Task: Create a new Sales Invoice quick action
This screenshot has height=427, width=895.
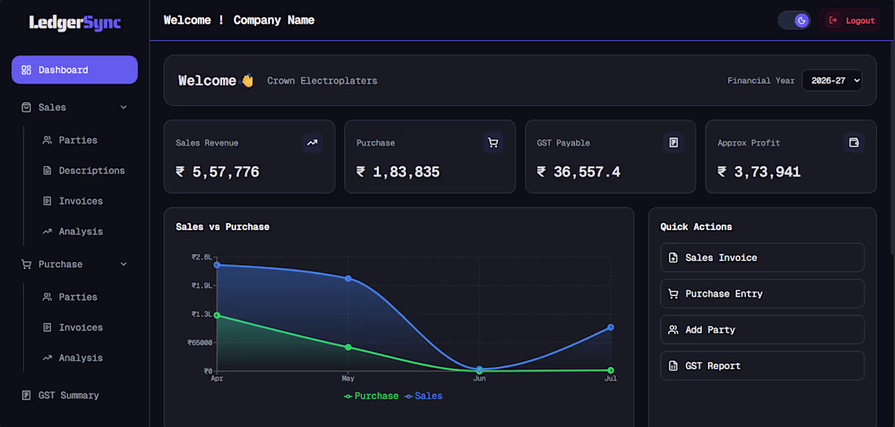Action: point(762,258)
